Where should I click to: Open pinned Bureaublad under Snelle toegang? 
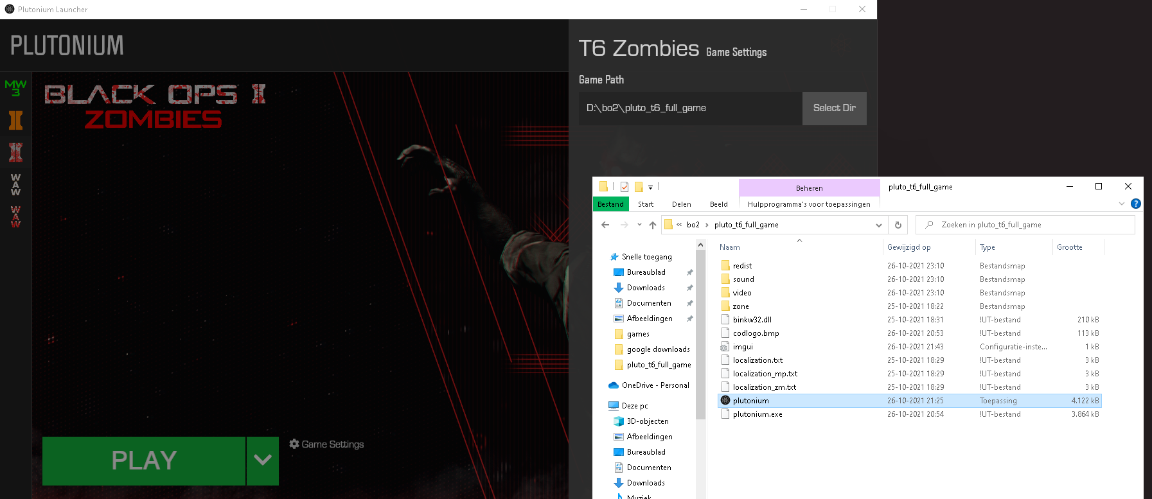click(x=646, y=272)
